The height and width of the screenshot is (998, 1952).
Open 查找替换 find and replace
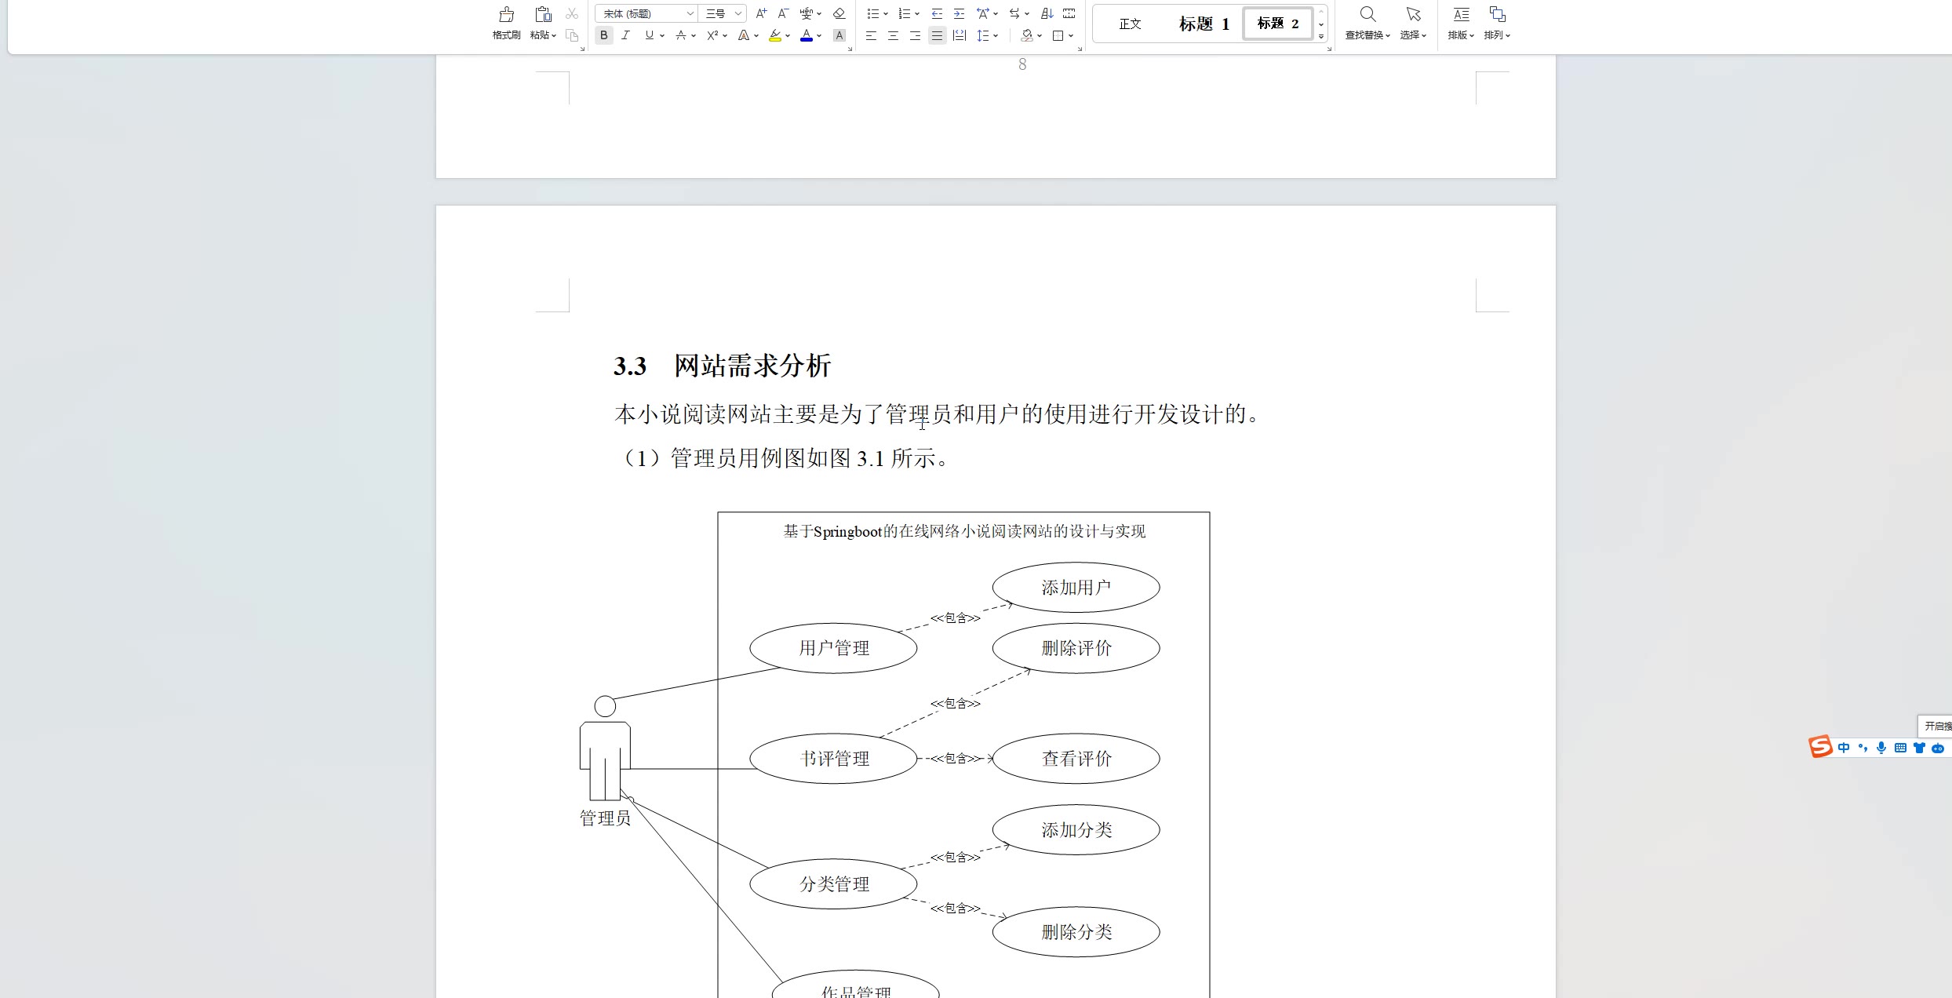click(x=1367, y=24)
